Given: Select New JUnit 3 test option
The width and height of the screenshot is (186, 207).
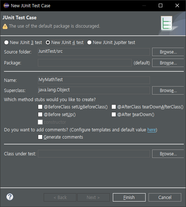Looking at the screenshot, I should click(23, 43).
